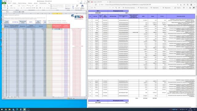Align cell text to center in Excel

29,8
